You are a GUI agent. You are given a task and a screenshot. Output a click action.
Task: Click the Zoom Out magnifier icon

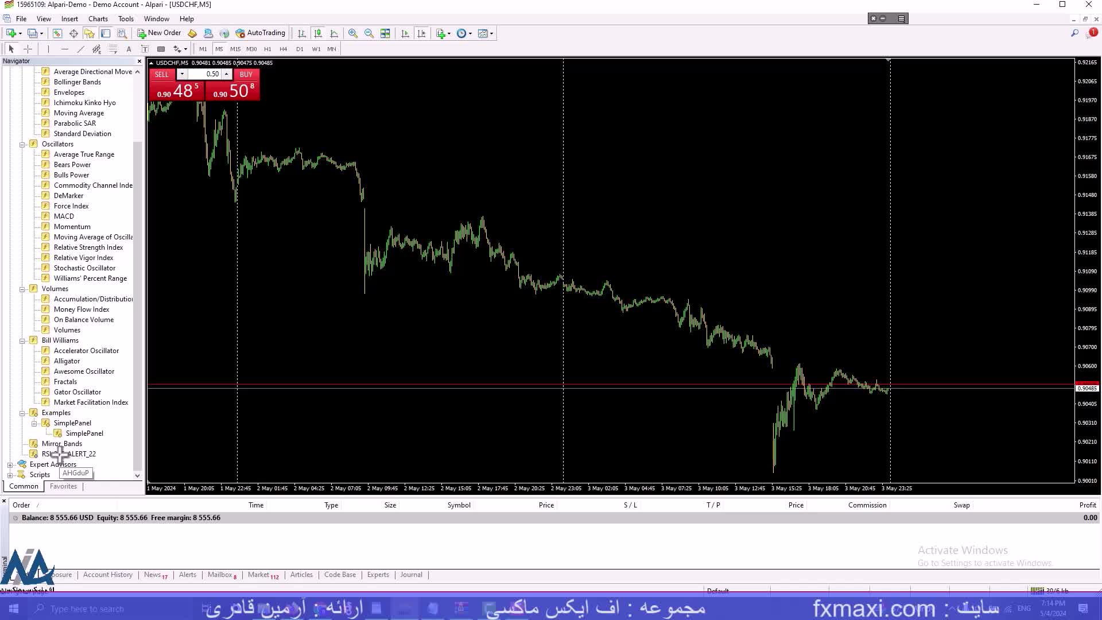coord(369,33)
